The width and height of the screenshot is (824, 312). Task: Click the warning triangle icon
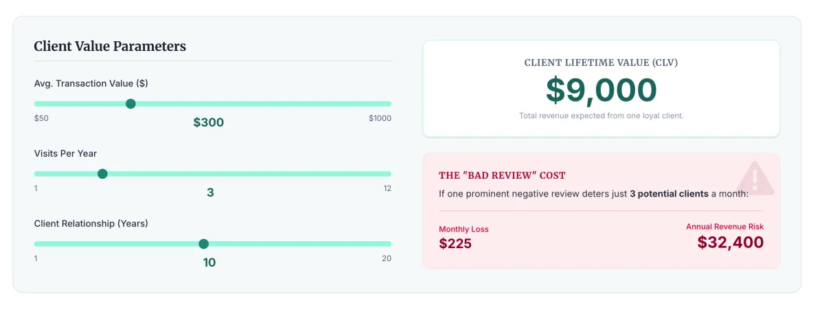click(x=755, y=178)
